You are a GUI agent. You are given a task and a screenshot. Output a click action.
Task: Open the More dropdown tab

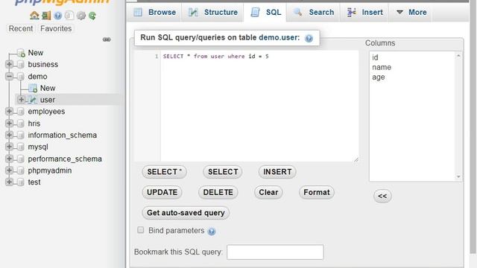pyautogui.click(x=411, y=12)
